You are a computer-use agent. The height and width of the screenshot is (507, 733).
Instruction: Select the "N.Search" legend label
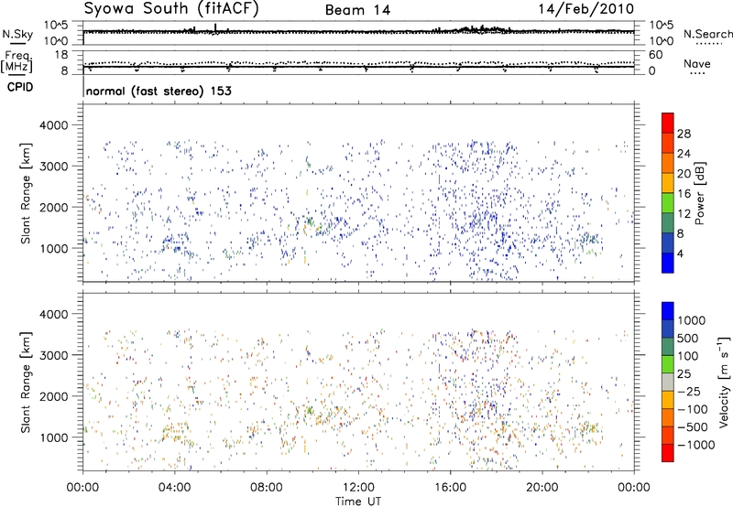pos(708,34)
